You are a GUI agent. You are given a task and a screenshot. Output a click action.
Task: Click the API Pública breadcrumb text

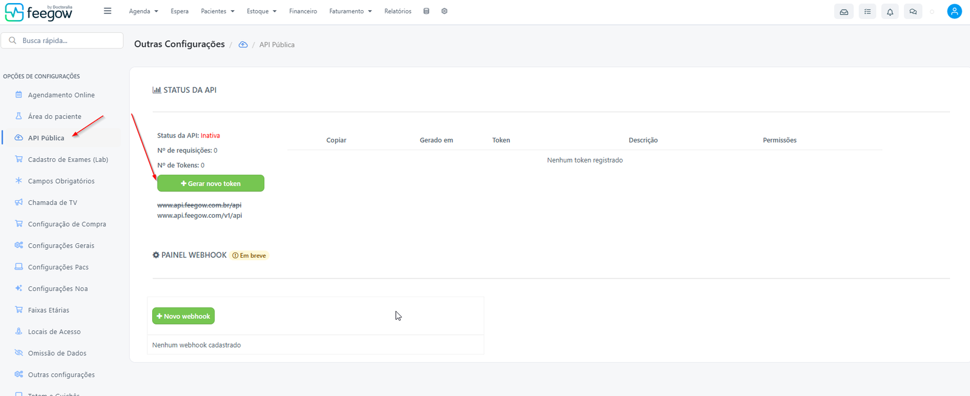[x=277, y=45]
